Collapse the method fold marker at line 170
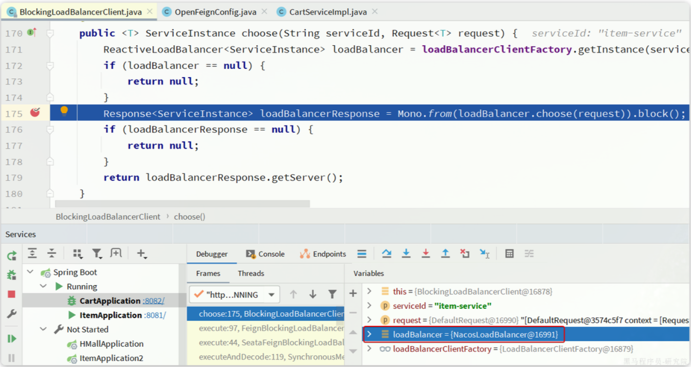691x367 pixels. (50, 33)
